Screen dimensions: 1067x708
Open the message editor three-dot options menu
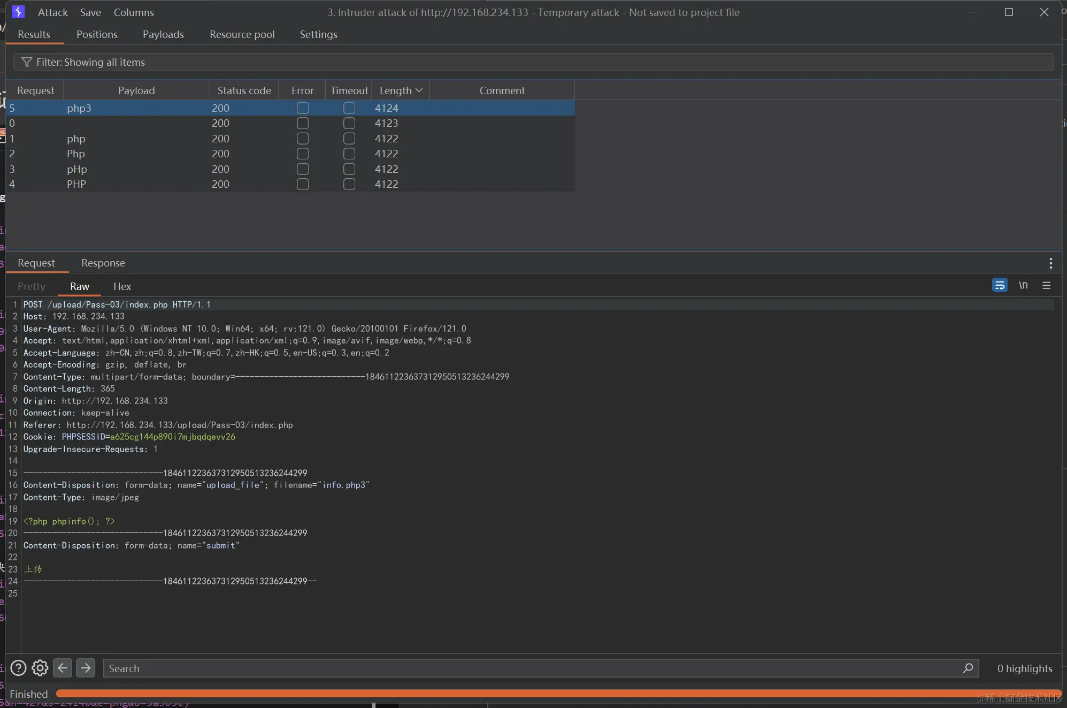1050,263
